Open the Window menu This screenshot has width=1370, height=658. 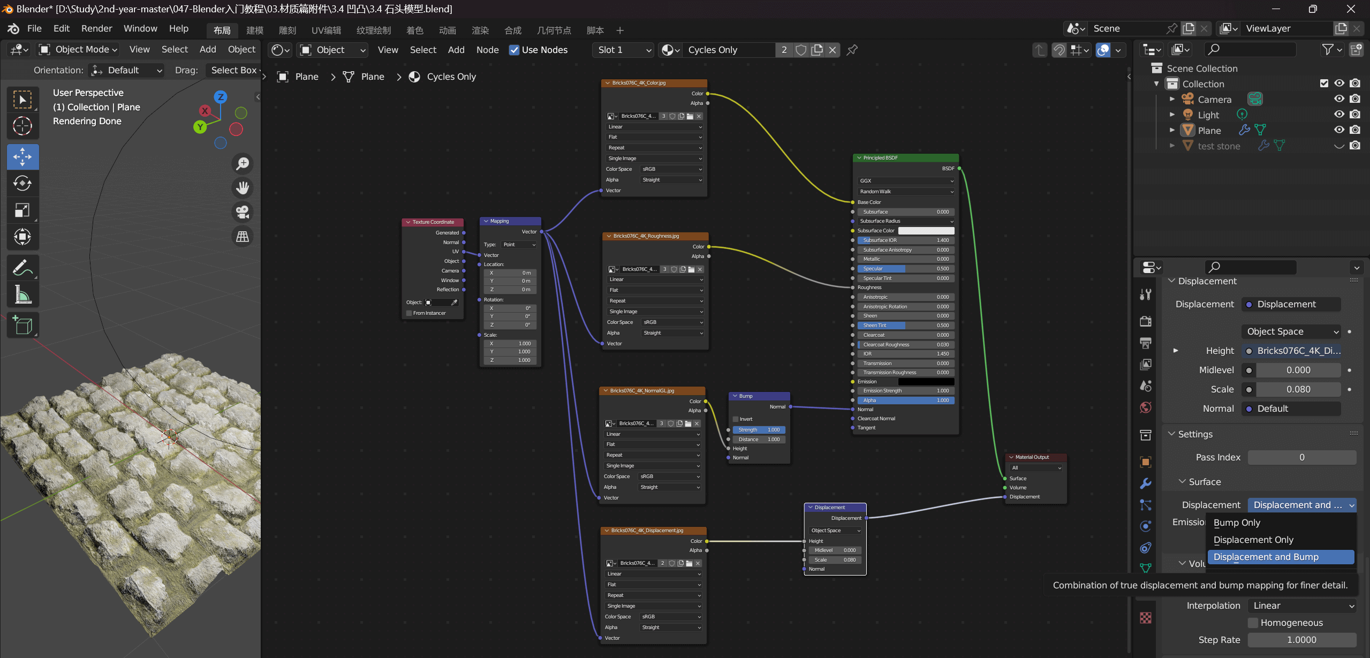(140, 28)
